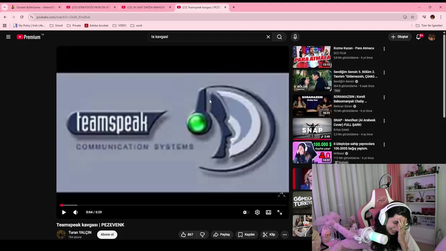Open options for SORAMAZSIN video

coord(384,97)
